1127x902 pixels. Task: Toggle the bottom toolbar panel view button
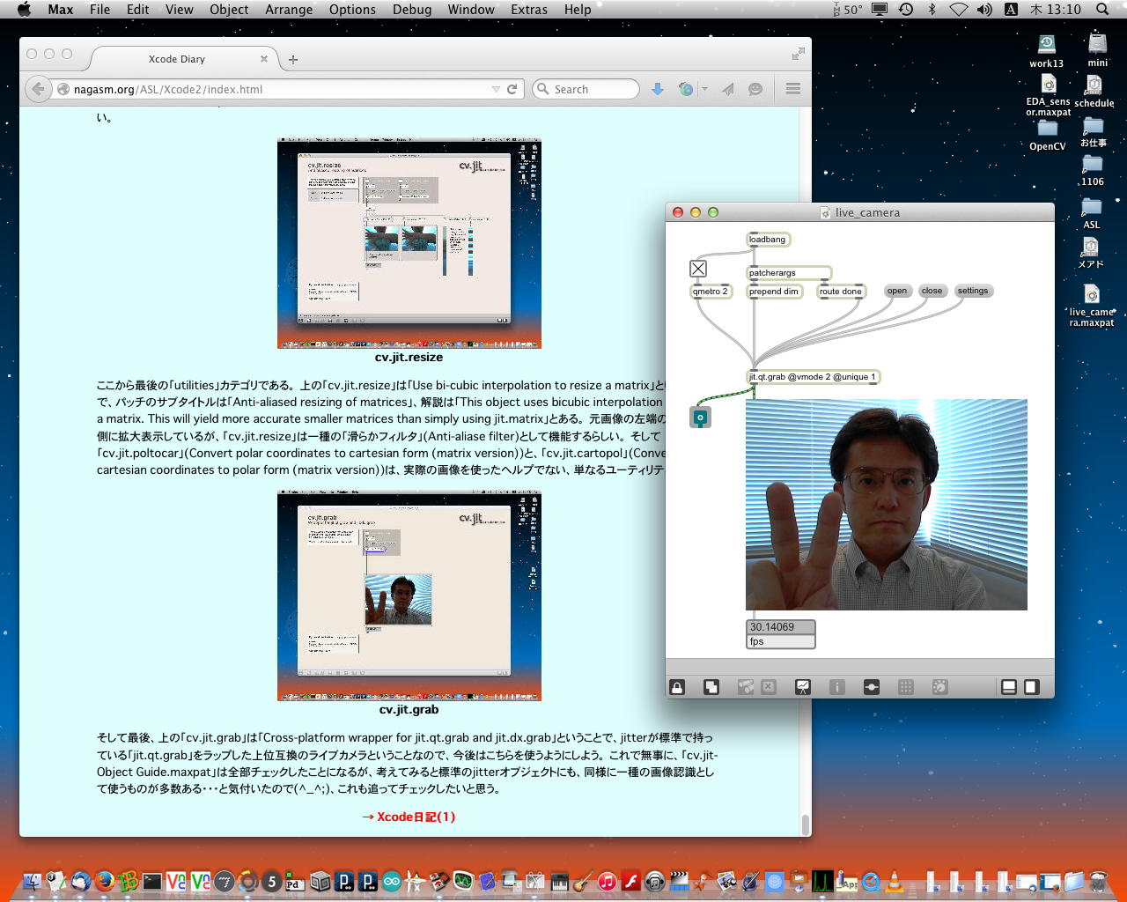coord(1009,687)
